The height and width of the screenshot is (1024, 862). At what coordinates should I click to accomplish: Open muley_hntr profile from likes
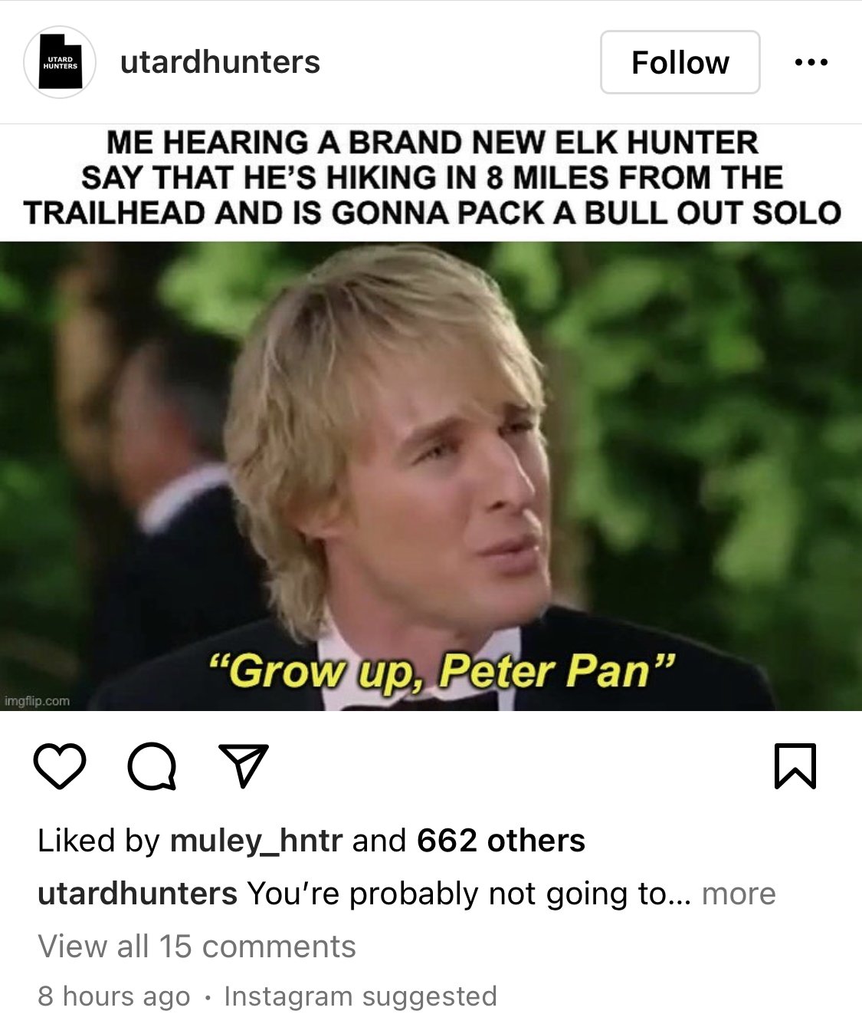coord(256,841)
